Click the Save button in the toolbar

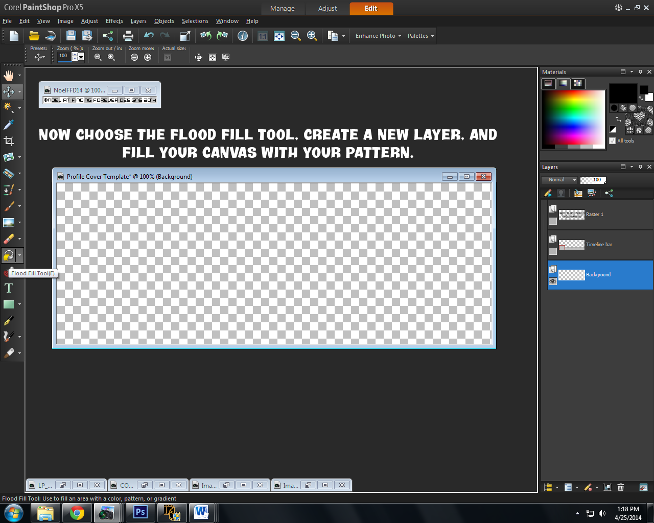point(71,36)
